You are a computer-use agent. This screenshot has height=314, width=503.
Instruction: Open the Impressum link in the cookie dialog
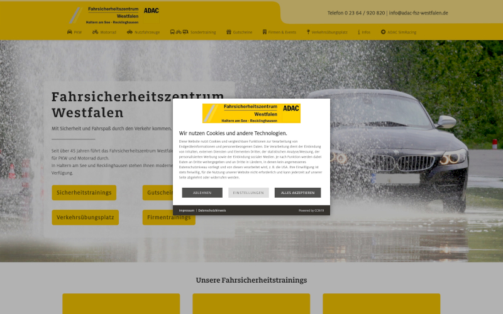(x=187, y=210)
